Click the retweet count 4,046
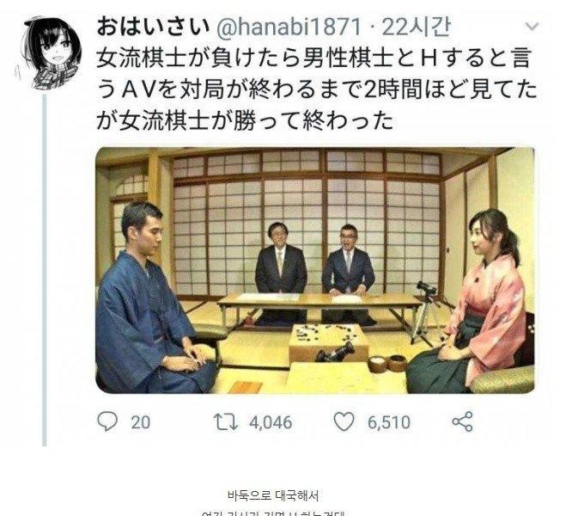Viewport: 578px width, 516px height. 271,422
